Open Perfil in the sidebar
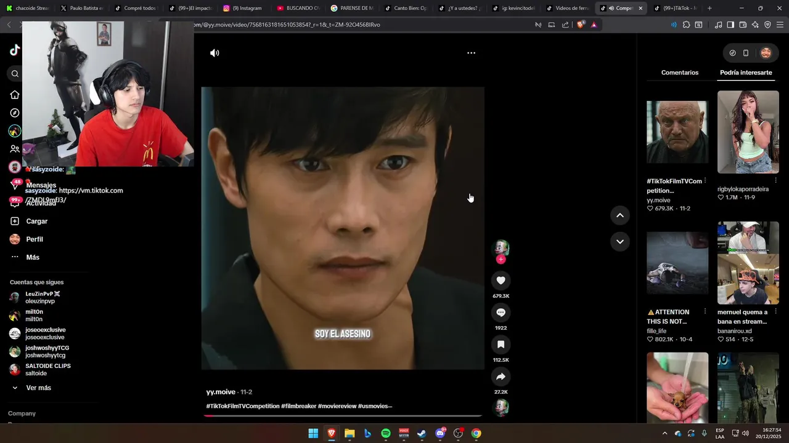789x443 pixels. [x=27, y=239]
